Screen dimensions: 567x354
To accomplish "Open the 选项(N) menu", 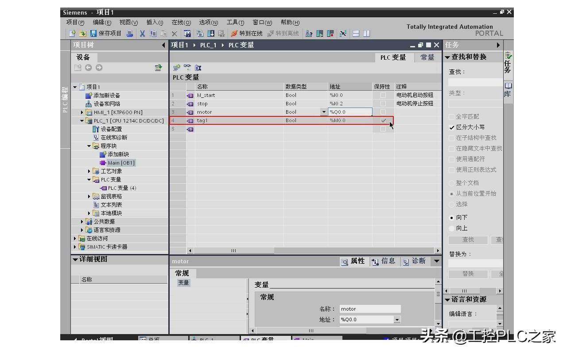I will click(209, 23).
